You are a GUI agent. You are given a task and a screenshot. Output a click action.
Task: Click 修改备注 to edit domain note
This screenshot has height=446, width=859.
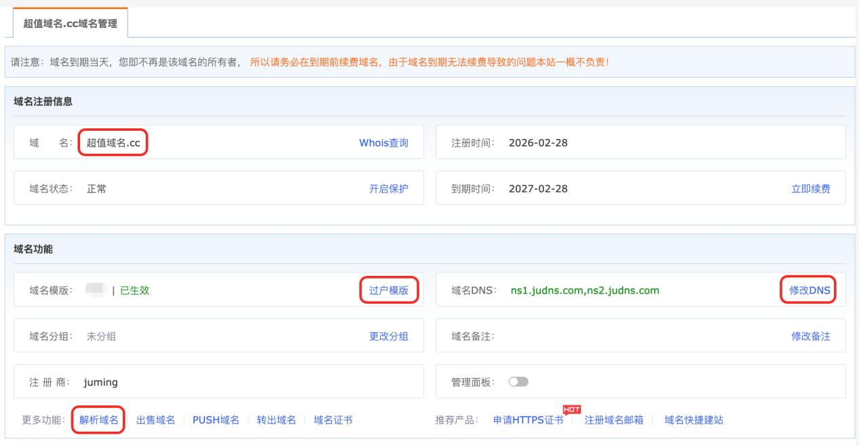(x=810, y=336)
